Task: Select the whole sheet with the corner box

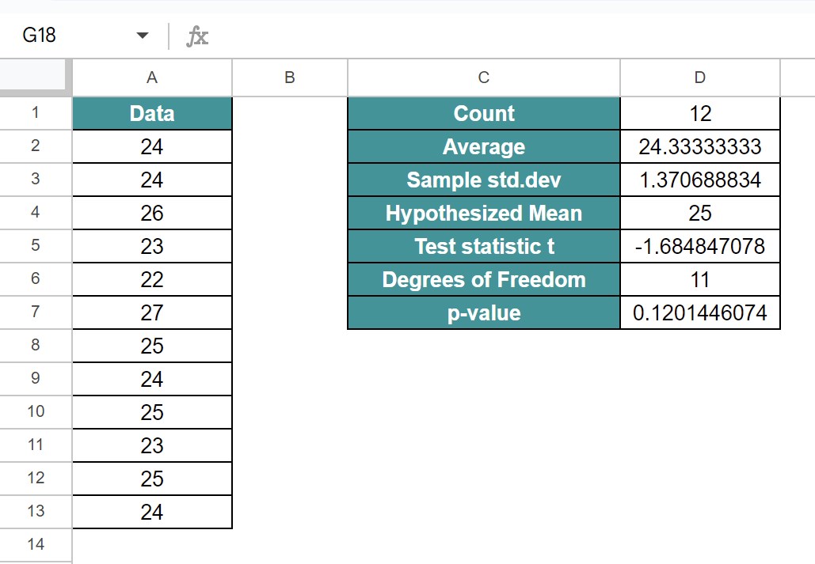Action: pos(33,77)
